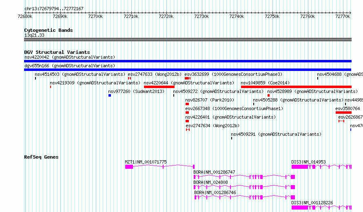This screenshot has height=212, width=363.
Task: Click the Cytogenetic Bands track title
Action: 49,30
